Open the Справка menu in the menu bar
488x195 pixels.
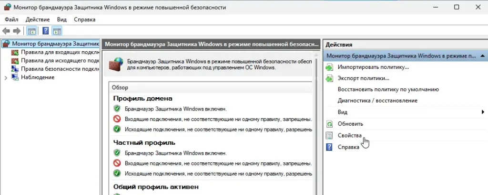[85, 19]
